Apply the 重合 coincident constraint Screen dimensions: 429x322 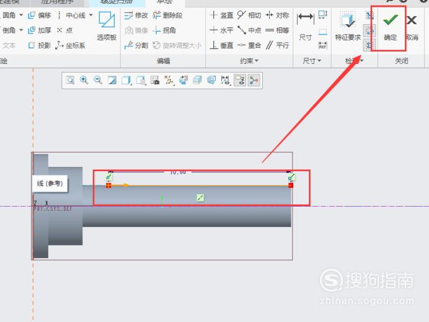(x=249, y=45)
